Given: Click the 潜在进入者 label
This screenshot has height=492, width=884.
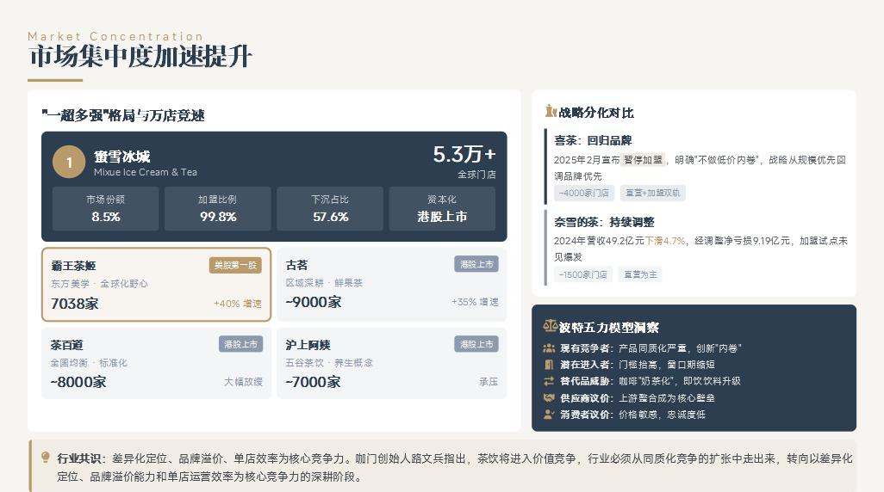Looking at the screenshot, I should click(585, 365).
